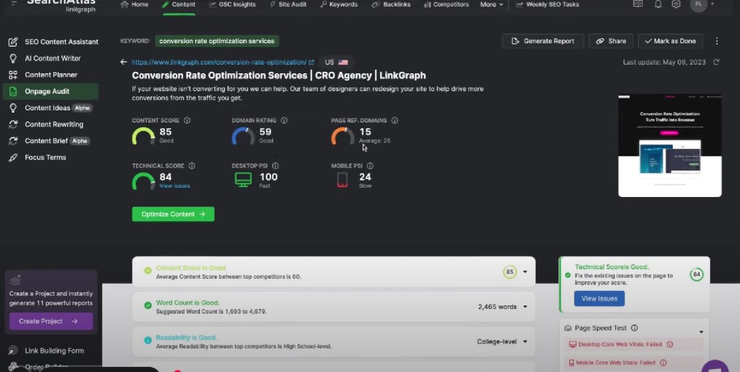740x372 pixels.
Task: Click the Domain Rating gauge showing 59
Action: 243,136
